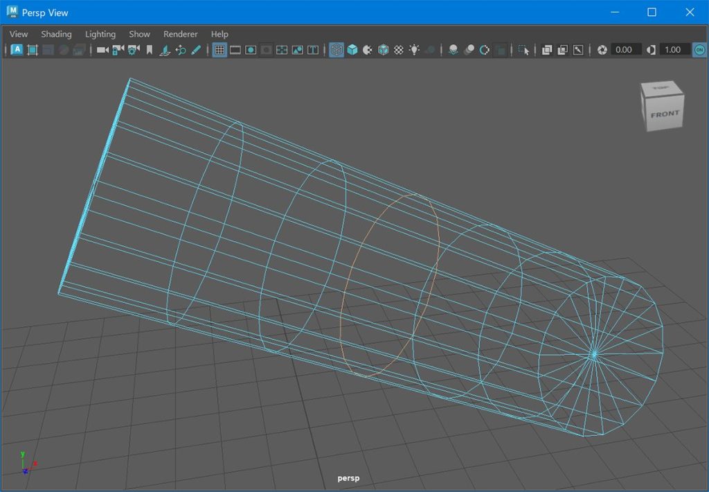Open the View menu
Image resolution: width=709 pixels, height=492 pixels.
click(x=19, y=34)
